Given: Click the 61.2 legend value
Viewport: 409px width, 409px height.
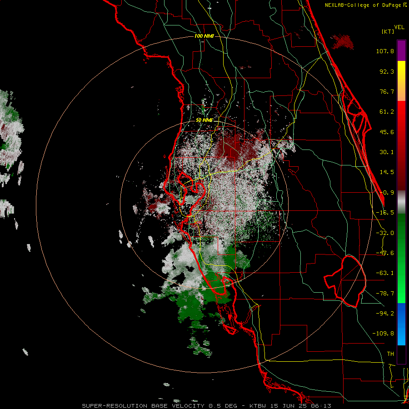Looking at the screenshot, I should [x=387, y=112].
